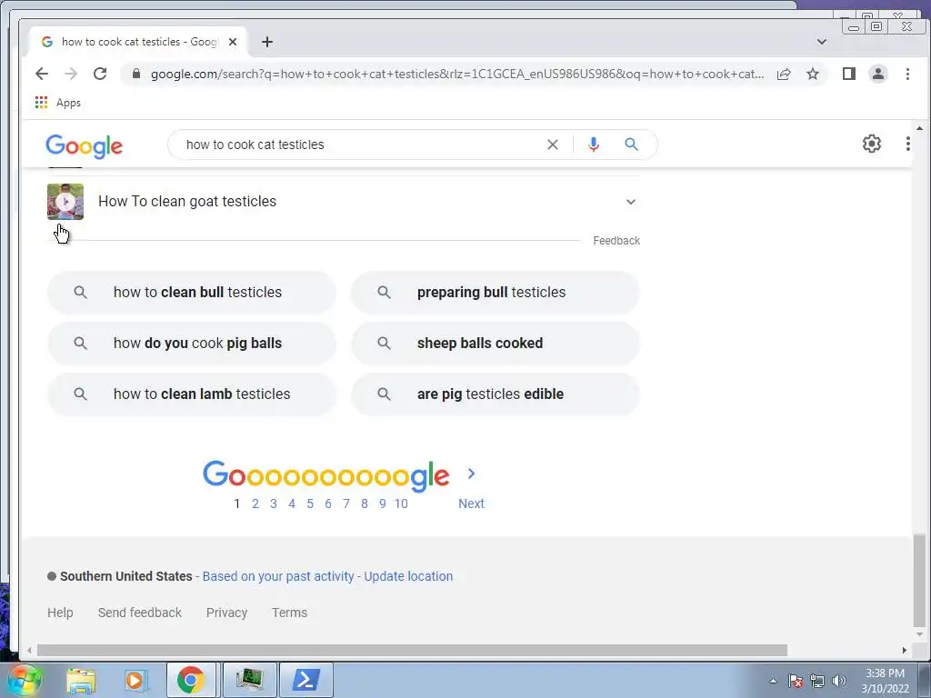
Task: Open the Action Center flag tray icon
Action: click(x=796, y=681)
